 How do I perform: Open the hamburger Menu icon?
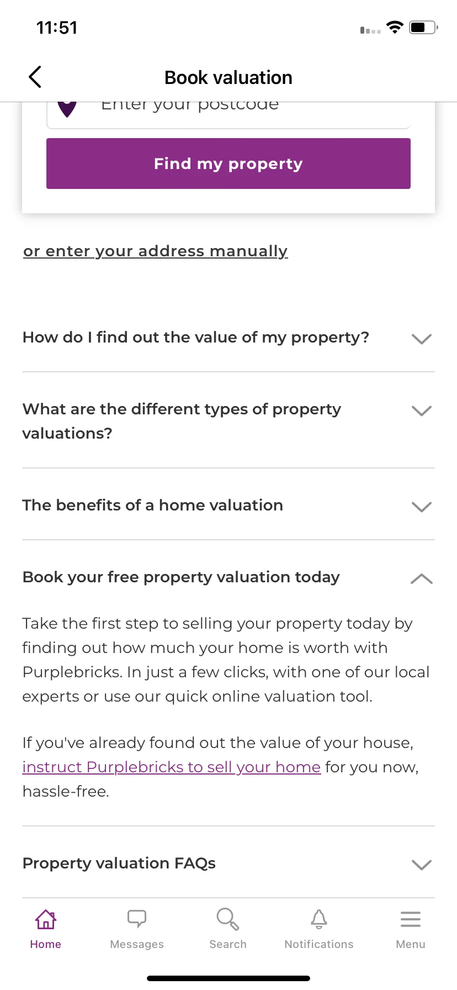(x=411, y=919)
